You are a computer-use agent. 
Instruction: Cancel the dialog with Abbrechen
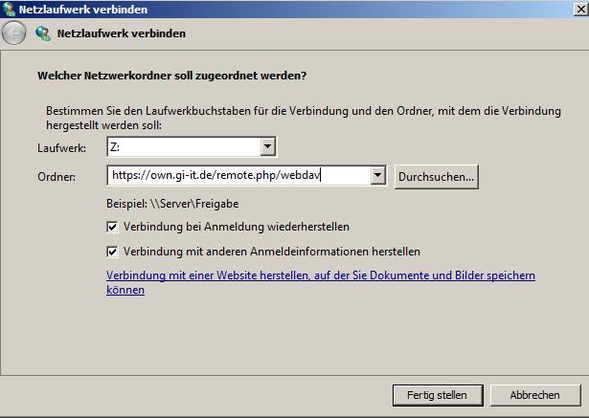coord(535,394)
